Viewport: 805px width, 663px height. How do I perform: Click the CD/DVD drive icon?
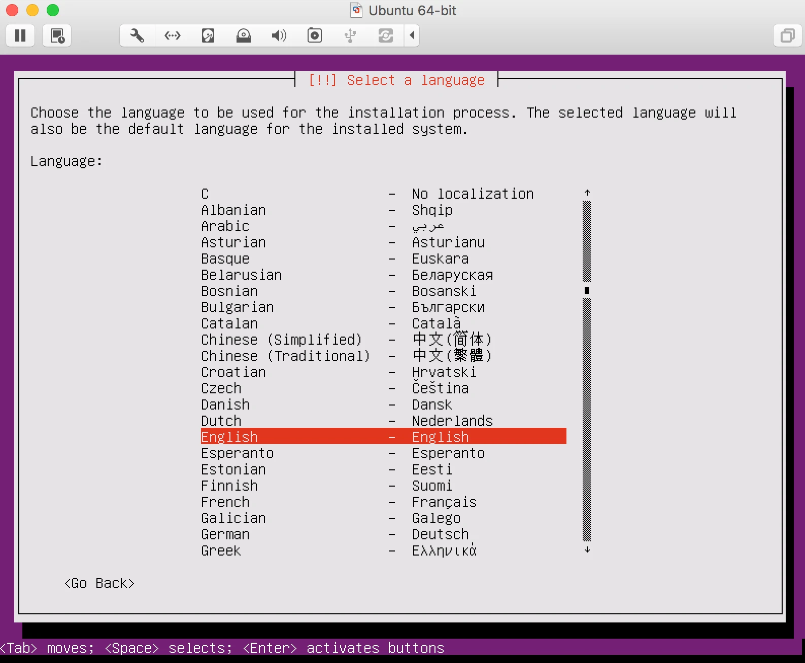[244, 35]
